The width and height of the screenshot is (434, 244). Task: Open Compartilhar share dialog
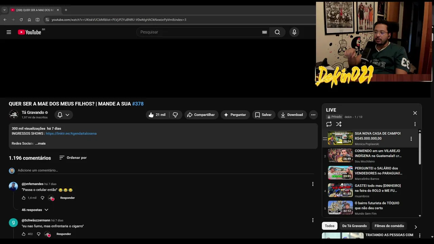point(201,115)
